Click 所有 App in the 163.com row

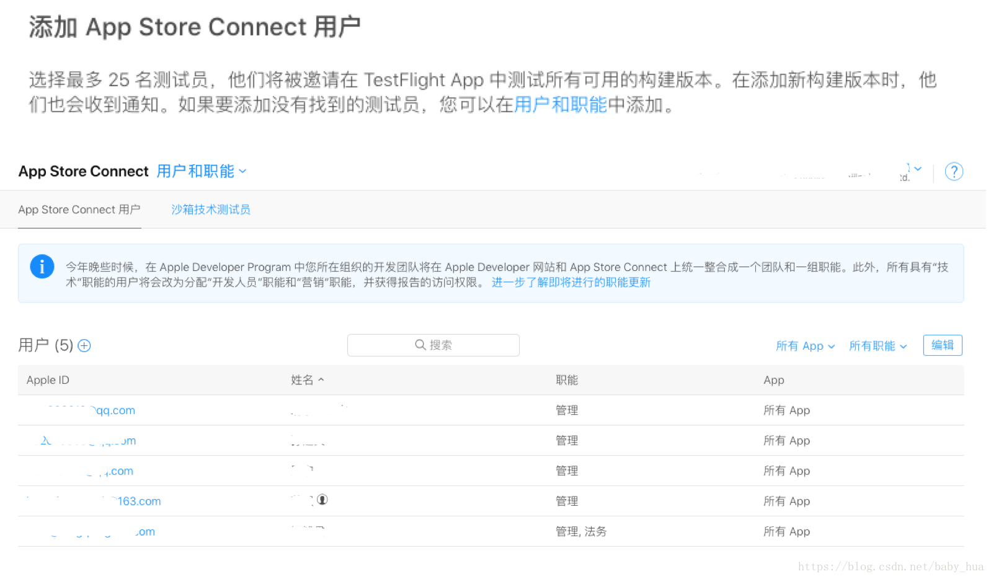click(x=787, y=501)
